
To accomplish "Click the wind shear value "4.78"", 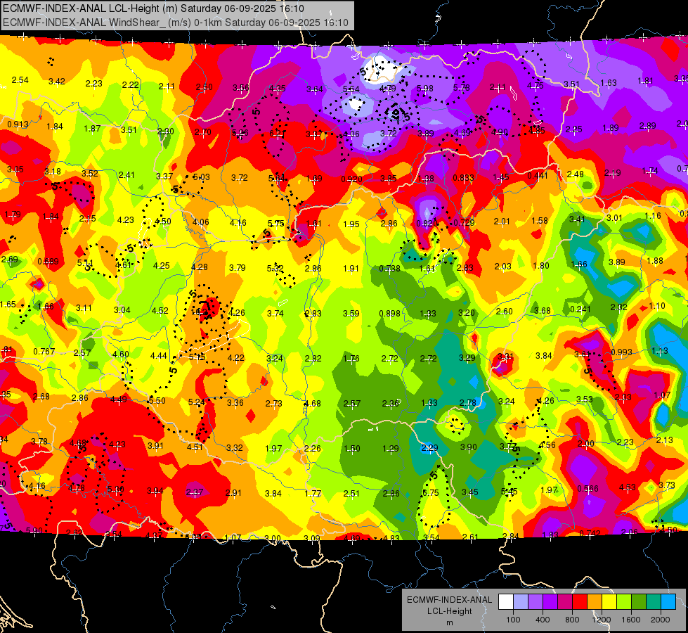I will (77, 487).
